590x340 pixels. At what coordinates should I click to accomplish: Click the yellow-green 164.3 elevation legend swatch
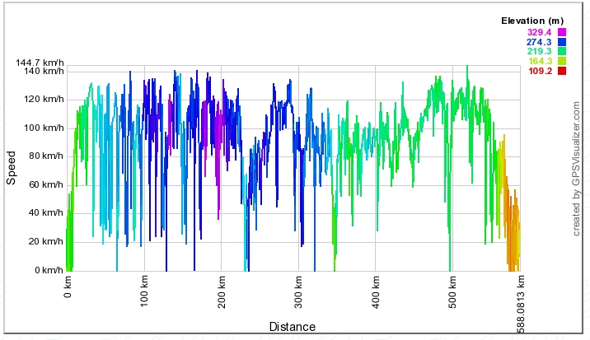click(x=562, y=61)
